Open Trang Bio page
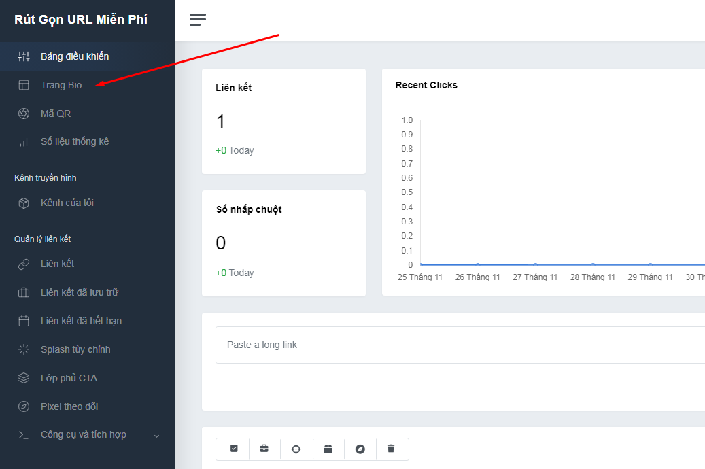The width and height of the screenshot is (705, 469). coord(61,85)
